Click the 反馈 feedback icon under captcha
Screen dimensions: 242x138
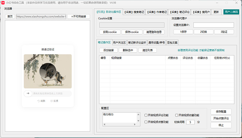(51, 101)
